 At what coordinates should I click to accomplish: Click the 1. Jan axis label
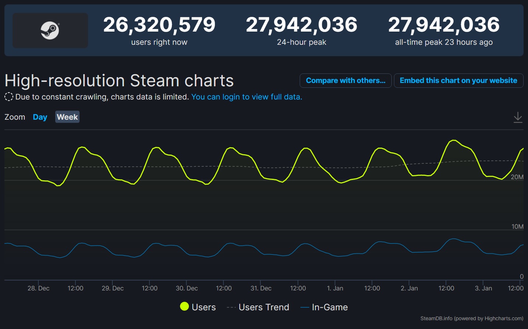point(335,288)
